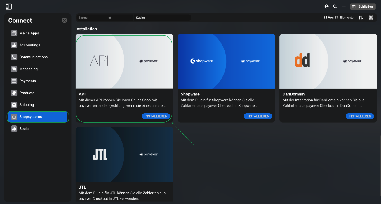Select the Shipping category

38,105
